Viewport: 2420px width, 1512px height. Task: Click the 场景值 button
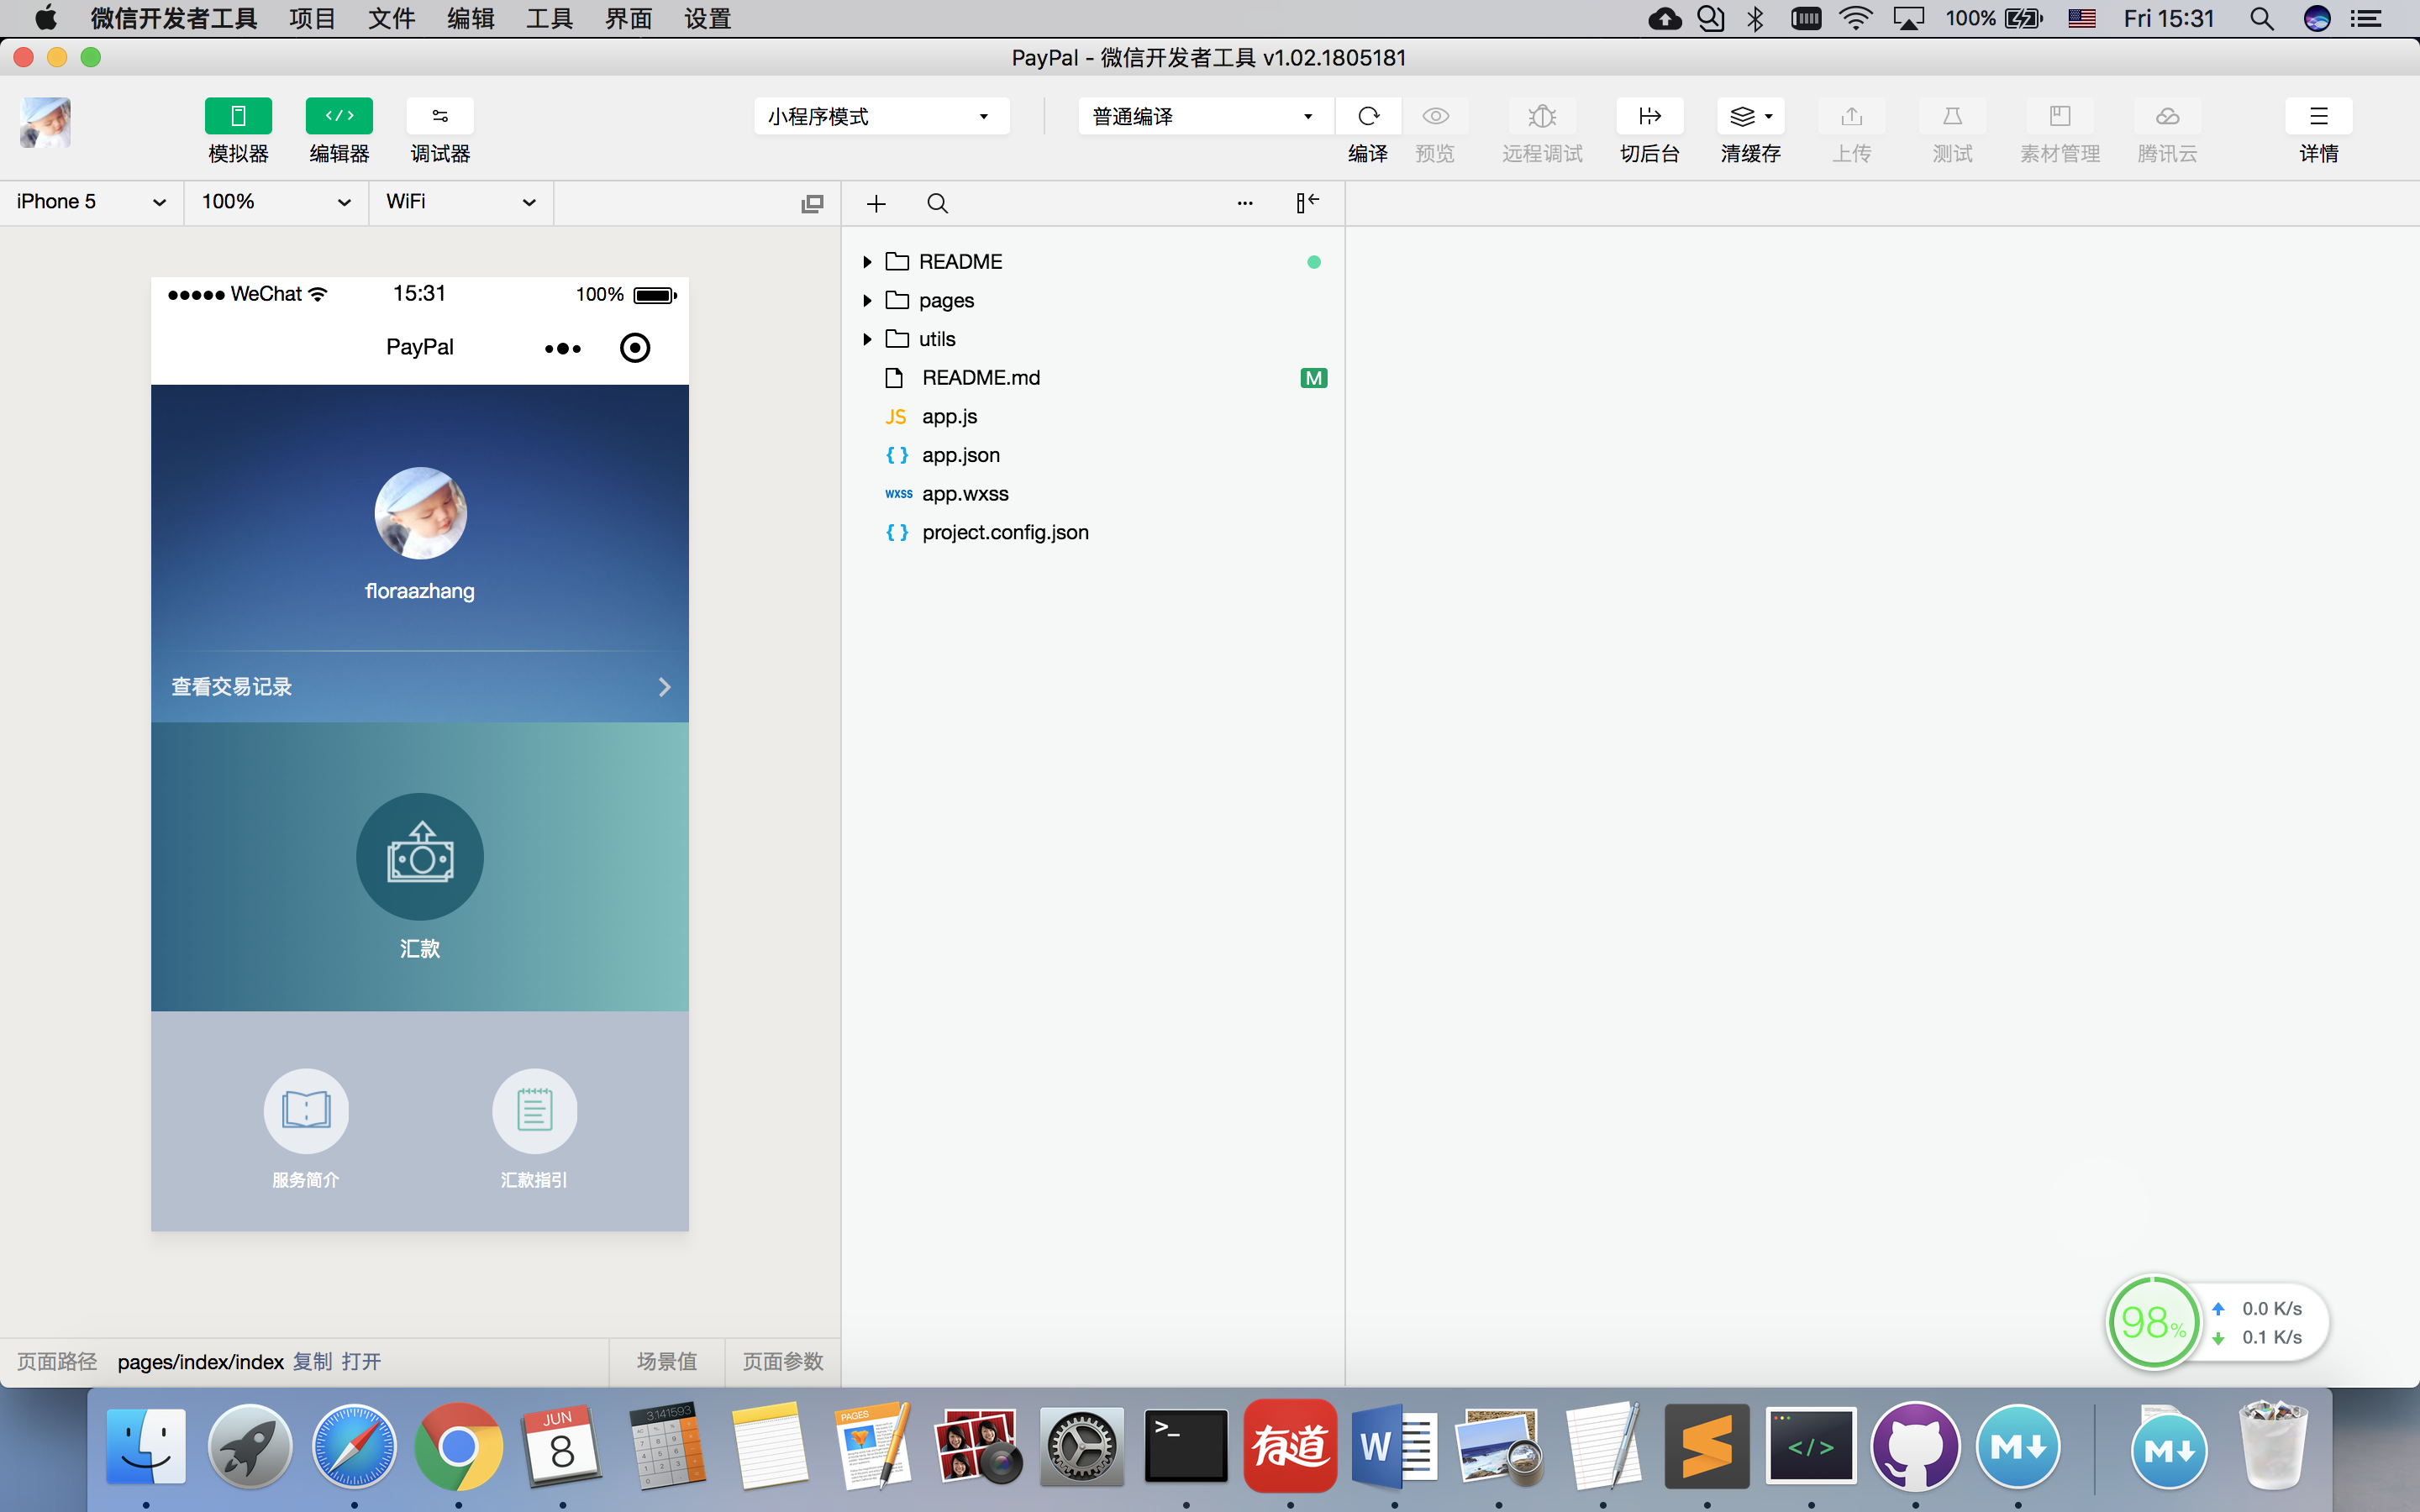667,1362
